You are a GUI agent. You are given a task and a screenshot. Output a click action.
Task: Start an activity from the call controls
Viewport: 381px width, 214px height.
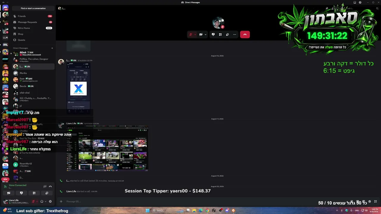(220, 34)
